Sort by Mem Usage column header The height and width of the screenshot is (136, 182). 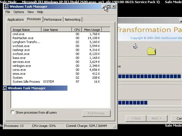92,30
